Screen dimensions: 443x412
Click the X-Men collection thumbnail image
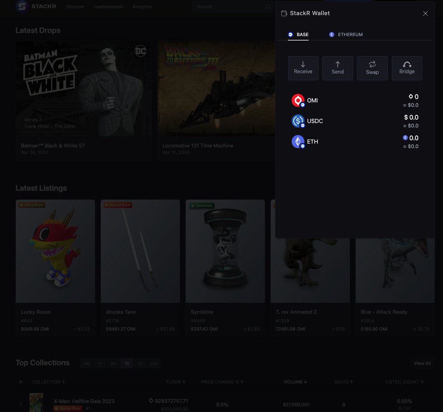click(36, 402)
